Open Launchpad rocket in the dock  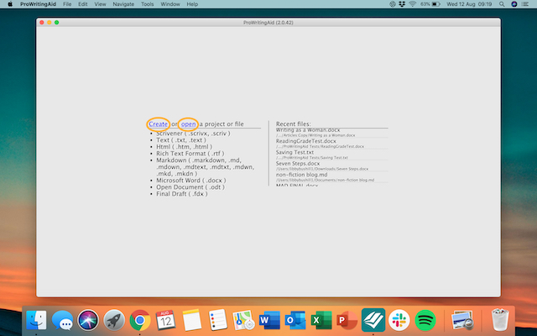point(114,320)
